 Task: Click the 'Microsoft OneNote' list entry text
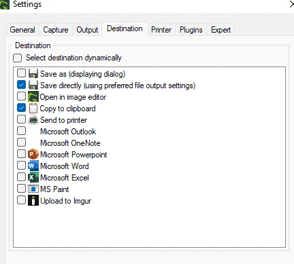pos(70,143)
